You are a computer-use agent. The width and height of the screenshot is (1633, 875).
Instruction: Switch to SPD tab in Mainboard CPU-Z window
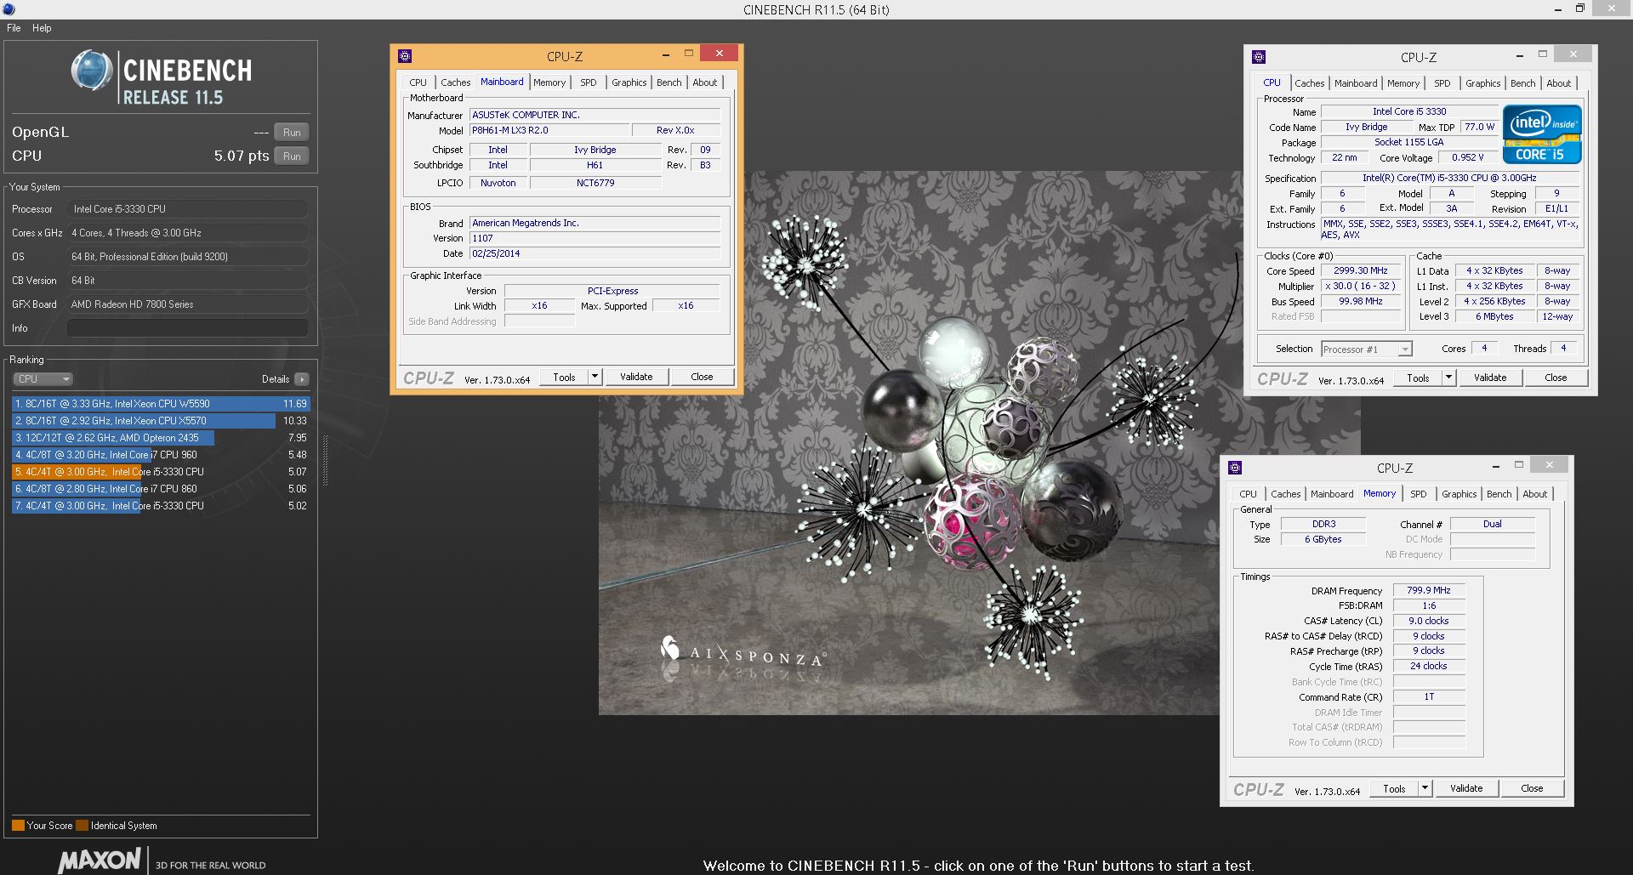click(589, 82)
